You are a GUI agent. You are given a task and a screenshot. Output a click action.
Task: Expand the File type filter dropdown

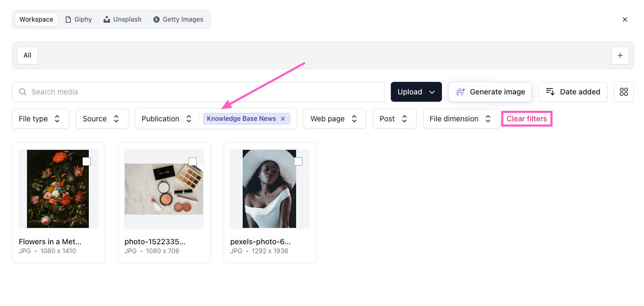click(x=40, y=119)
